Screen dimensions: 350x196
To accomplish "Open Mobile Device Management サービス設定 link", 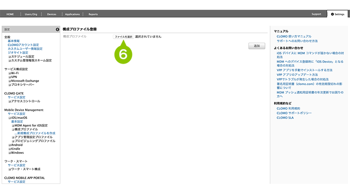I will pyautogui.click(x=17, y=114).
